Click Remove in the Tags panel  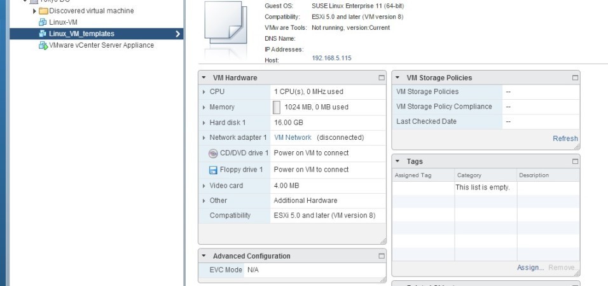coord(562,268)
